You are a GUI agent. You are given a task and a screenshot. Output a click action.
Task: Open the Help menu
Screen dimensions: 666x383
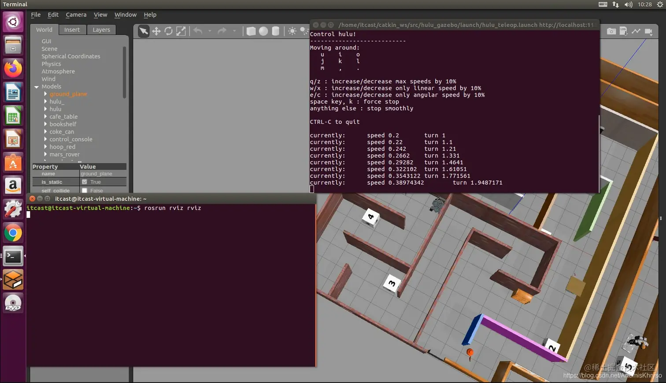pos(150,15)
